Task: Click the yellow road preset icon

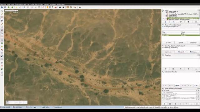Action: pos(47,7)
